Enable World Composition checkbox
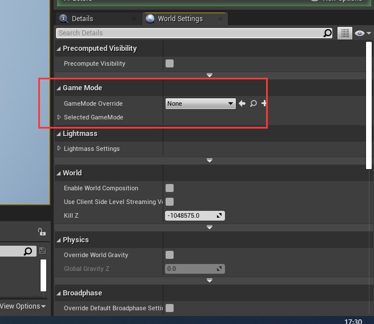 point(170,188)
